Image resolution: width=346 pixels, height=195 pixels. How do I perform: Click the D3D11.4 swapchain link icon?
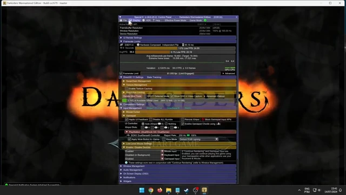point(121,45)
